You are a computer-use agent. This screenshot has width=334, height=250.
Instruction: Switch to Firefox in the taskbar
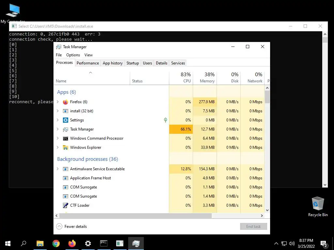[x=72, y=243]
